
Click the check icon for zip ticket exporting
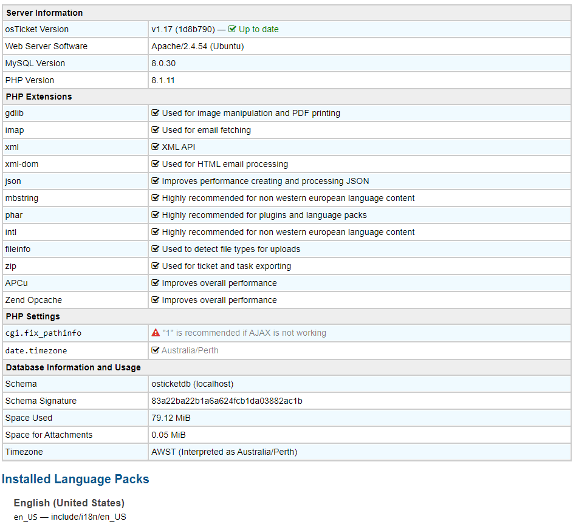tap(156, 266)
